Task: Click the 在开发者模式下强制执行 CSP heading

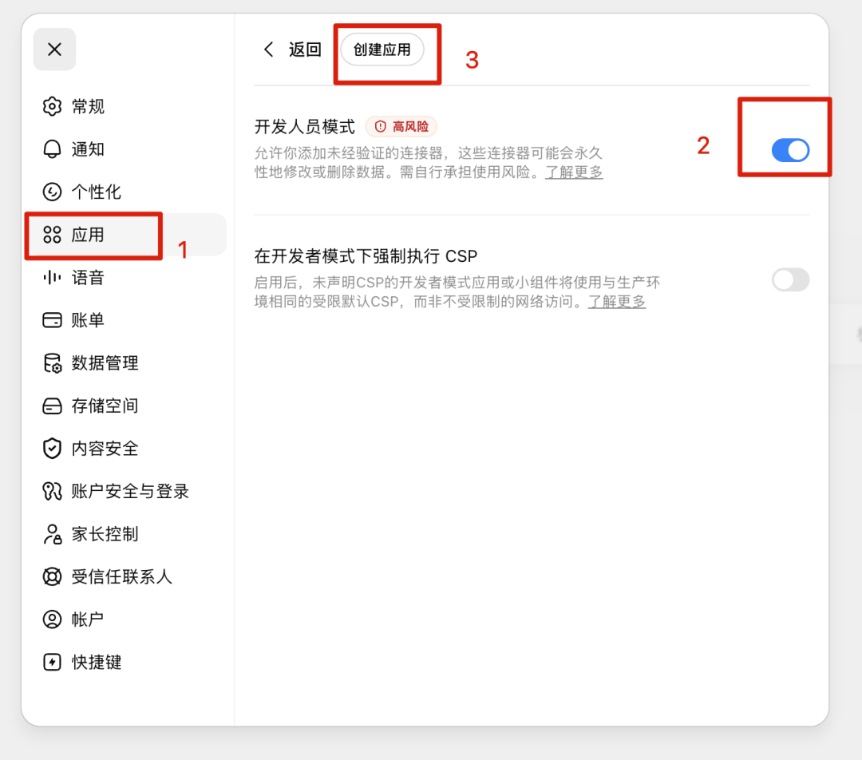Action: click(366, 256)
